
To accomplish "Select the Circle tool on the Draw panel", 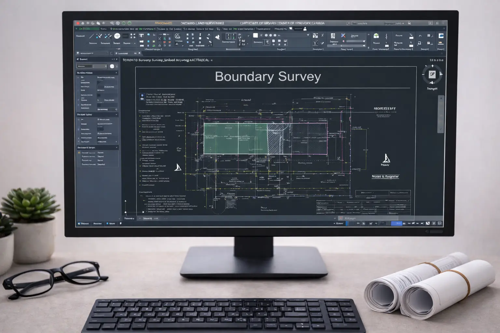I will click(x=117, y=35).
